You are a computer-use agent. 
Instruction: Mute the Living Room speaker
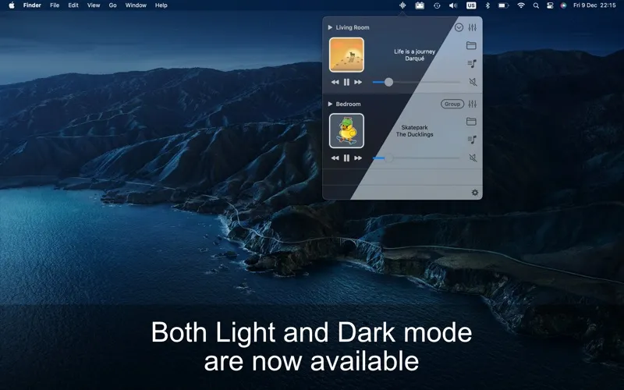(x=473, y=82)
